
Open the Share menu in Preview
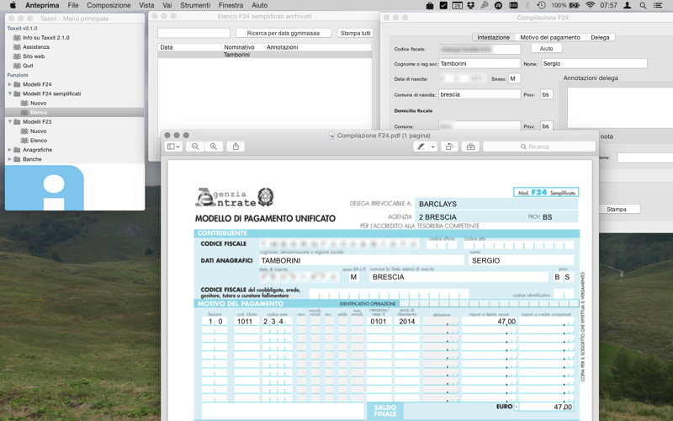point(236,147)
